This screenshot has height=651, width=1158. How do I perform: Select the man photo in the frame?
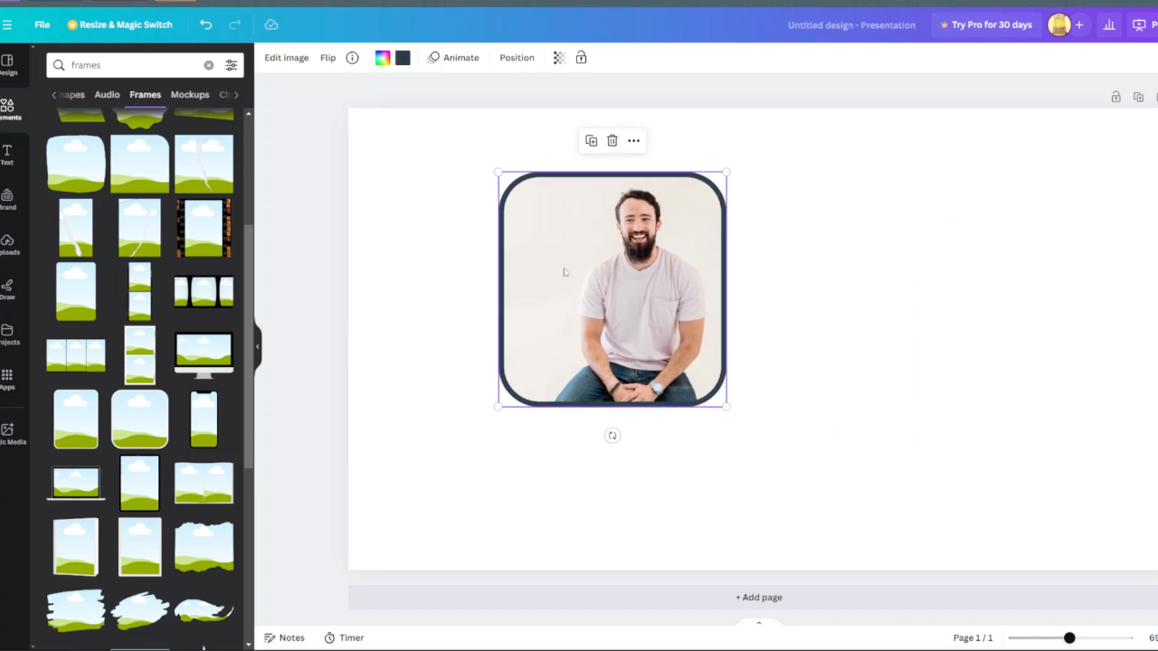coord(612,289)
